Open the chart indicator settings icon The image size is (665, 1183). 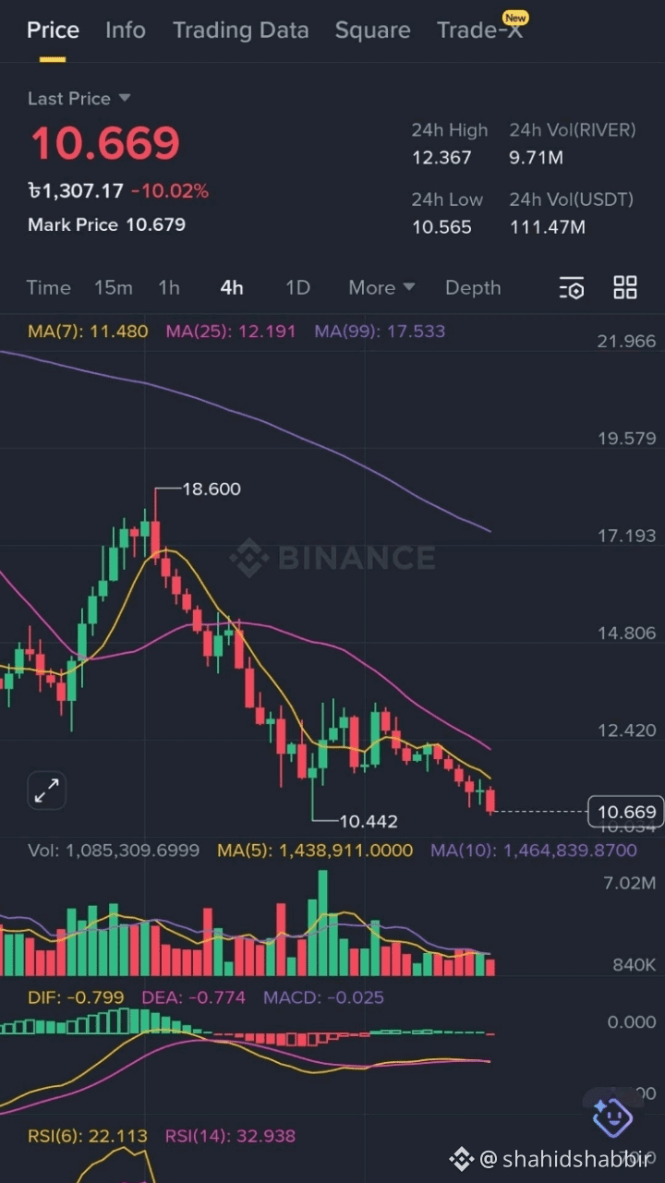coord(572,288)
